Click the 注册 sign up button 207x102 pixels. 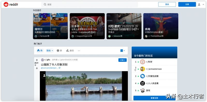click(187, 4)
